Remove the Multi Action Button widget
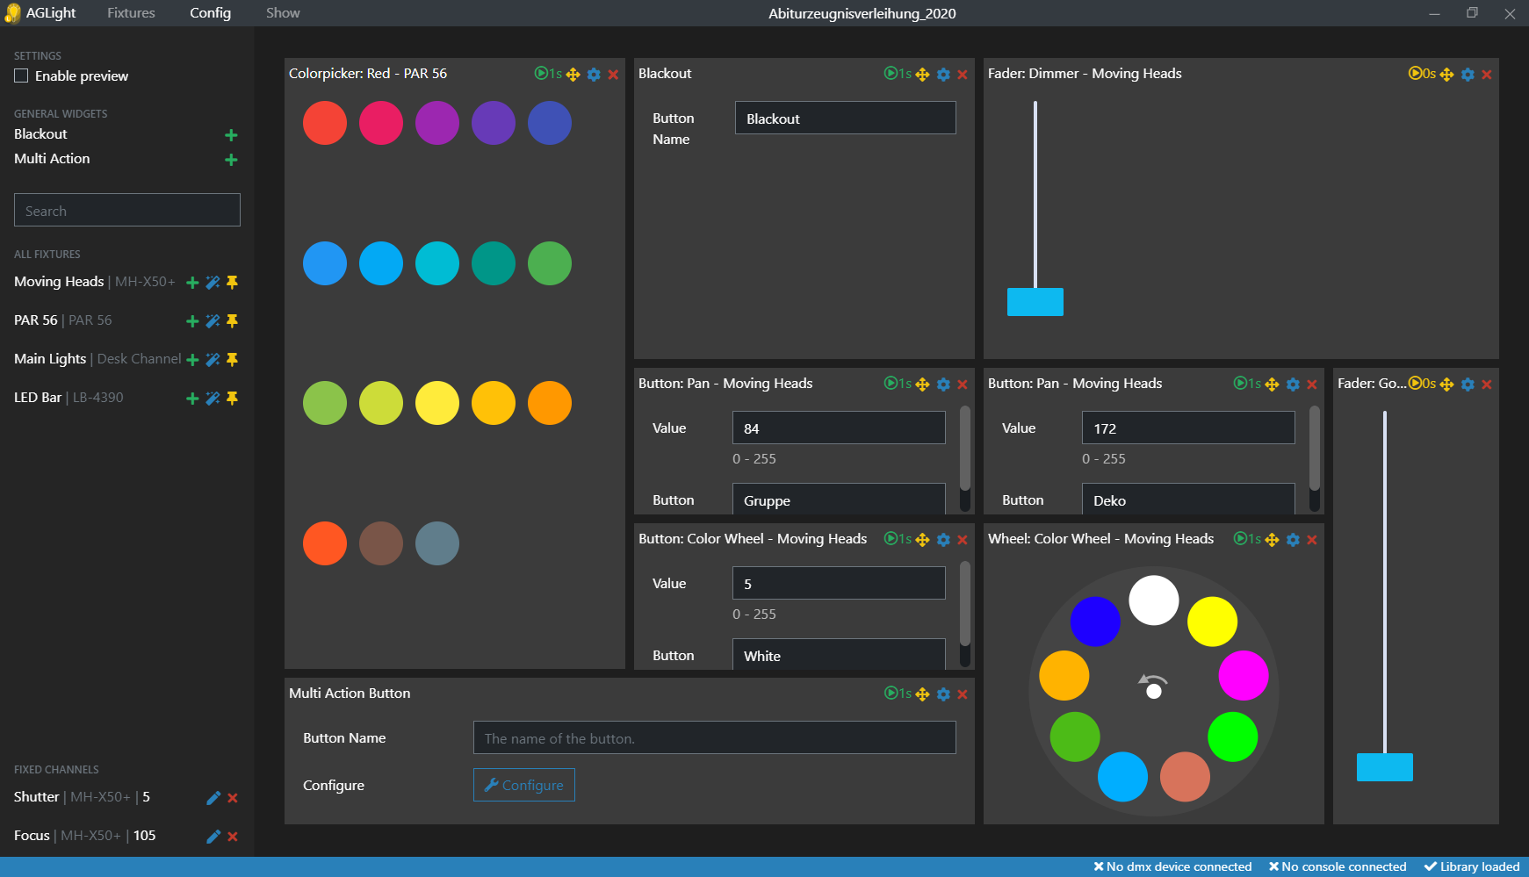Screen dimensions: 1529x877 963,694
